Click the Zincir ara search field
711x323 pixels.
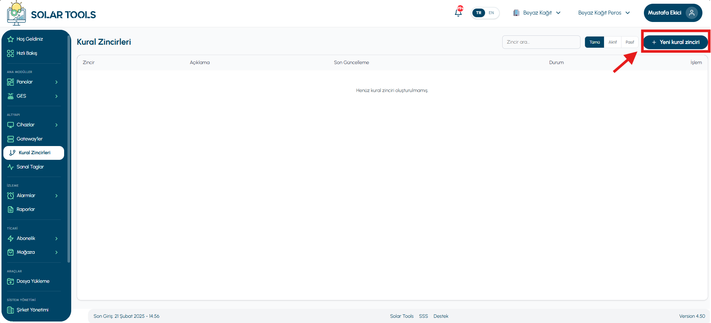pyautogui.click(x=541, y=42)
